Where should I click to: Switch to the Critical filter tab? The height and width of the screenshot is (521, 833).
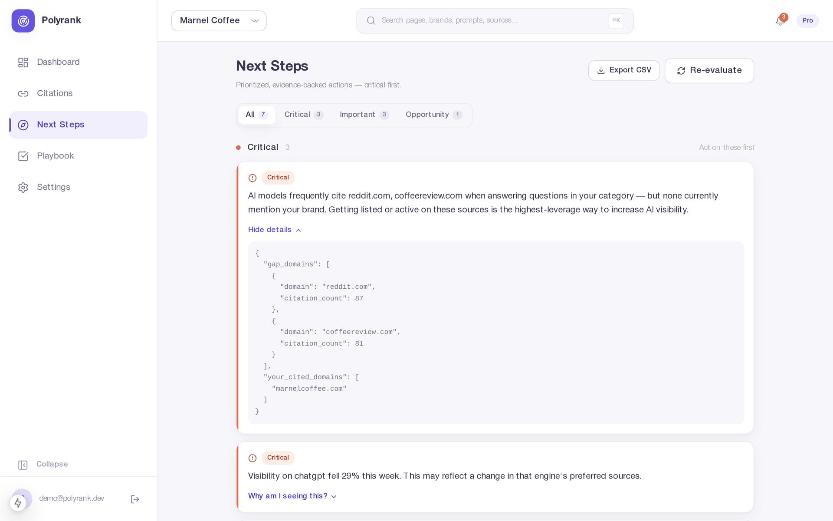tap(304, 115)
